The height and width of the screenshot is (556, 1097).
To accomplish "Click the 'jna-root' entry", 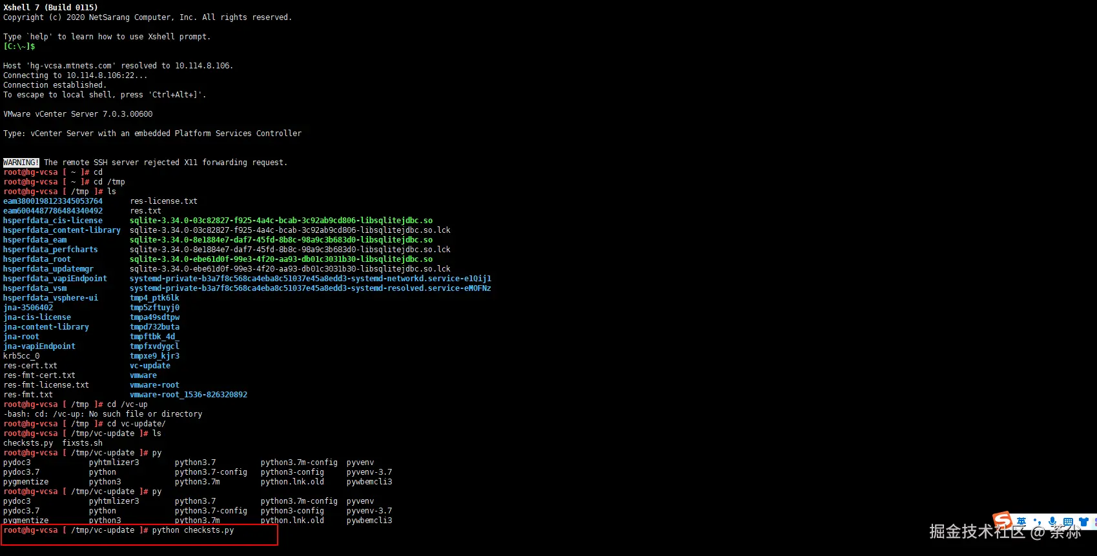I will click(x=21, y=337).
